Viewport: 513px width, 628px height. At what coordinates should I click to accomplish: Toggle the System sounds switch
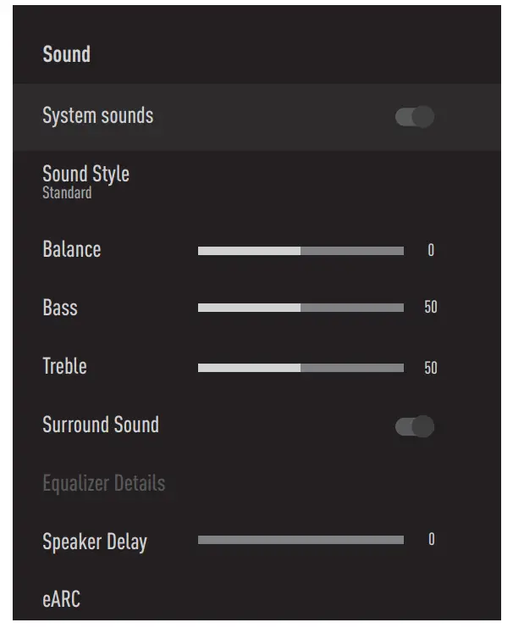[414, 117]
